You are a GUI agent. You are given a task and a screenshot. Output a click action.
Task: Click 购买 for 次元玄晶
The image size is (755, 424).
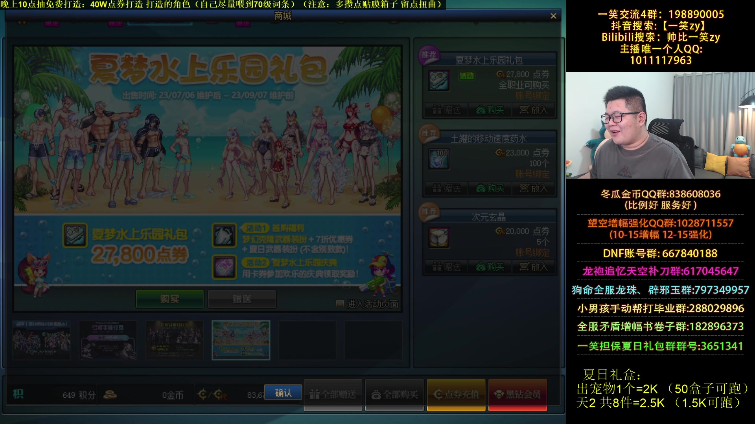coord(490,267)
